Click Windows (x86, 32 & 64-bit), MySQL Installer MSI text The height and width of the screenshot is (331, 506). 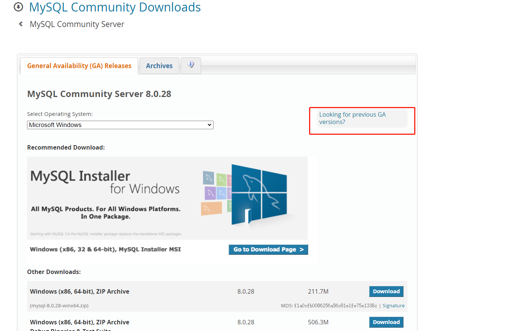pyautogui.click(x=105, y=249)
